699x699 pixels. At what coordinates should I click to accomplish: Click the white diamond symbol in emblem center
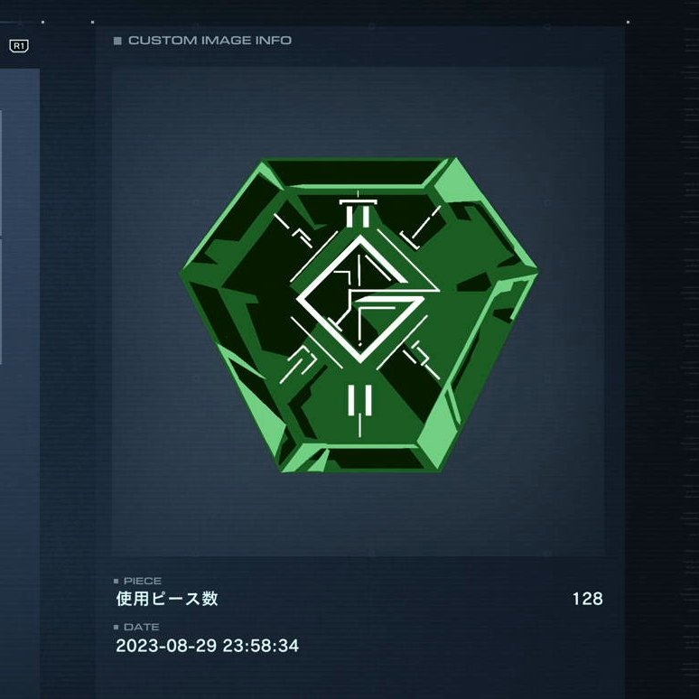tap(360, 299)
